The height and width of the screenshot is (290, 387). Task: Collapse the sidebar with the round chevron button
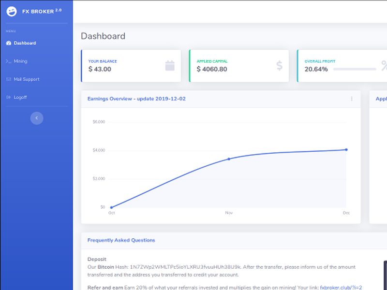point(37,118)
